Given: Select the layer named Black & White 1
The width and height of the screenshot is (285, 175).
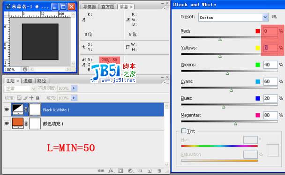Looking at the screenshot, I should click(56, 110).
